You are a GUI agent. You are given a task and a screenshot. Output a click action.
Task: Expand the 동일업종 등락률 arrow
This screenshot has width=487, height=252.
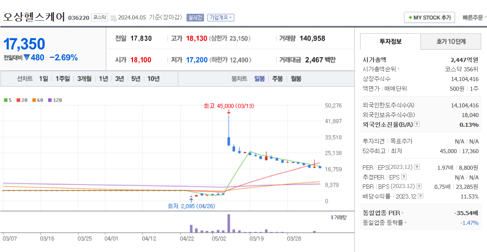(405, 222)
